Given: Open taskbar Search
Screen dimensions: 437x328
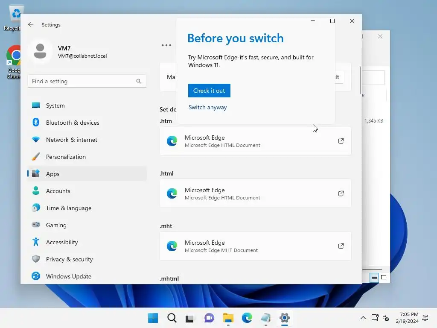Looking at the screenshot, I should pyautogui.click(x=172, y=318).
